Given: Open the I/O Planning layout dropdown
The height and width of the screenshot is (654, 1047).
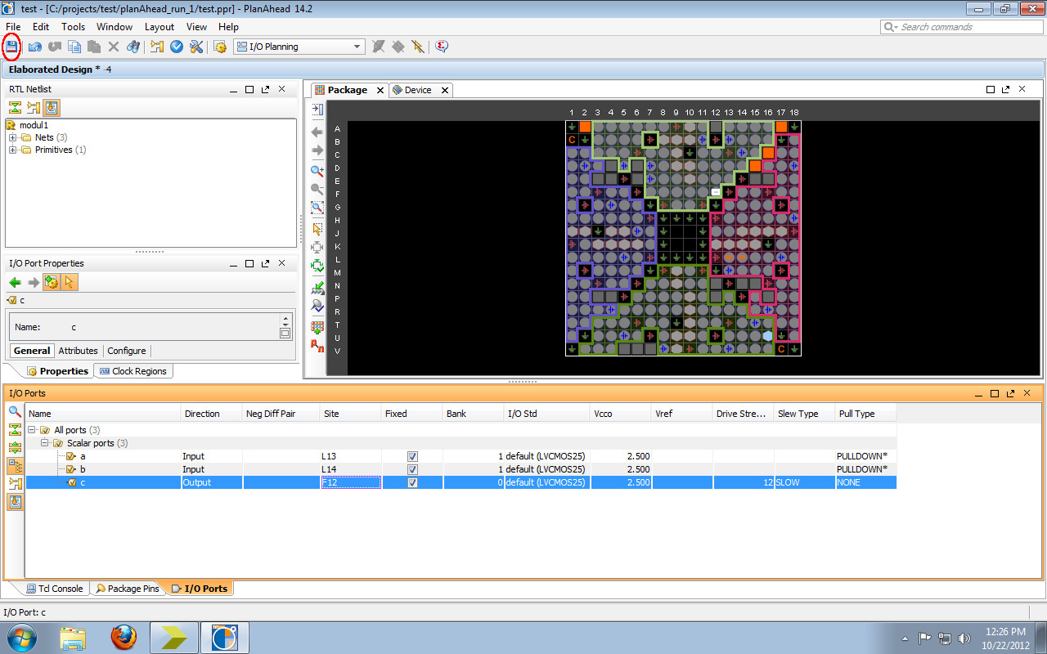Looking at the screenshot, I should [358, 46].
